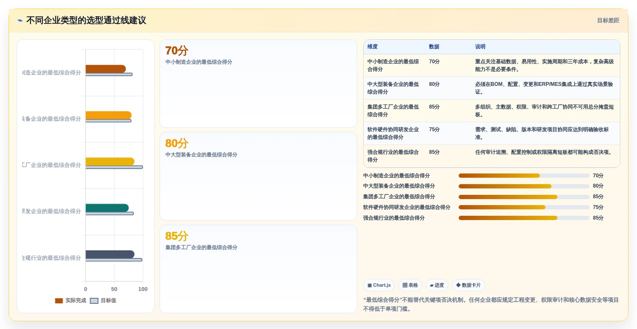Click the 表格 tag
This screenshot has width=637, height=329.
coord(410,285)
